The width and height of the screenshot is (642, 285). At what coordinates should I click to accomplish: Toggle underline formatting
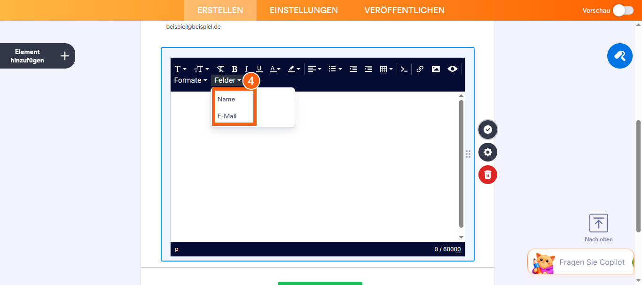pyautogui.click(x=259, y=69)
